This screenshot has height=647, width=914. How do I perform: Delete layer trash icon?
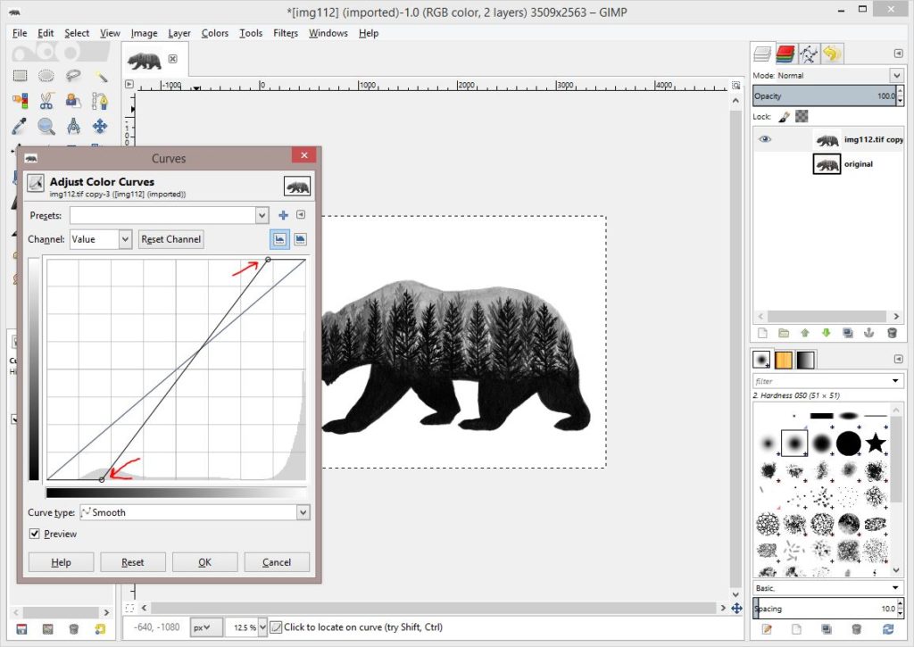pyautogui.click(x=892, y=333)
